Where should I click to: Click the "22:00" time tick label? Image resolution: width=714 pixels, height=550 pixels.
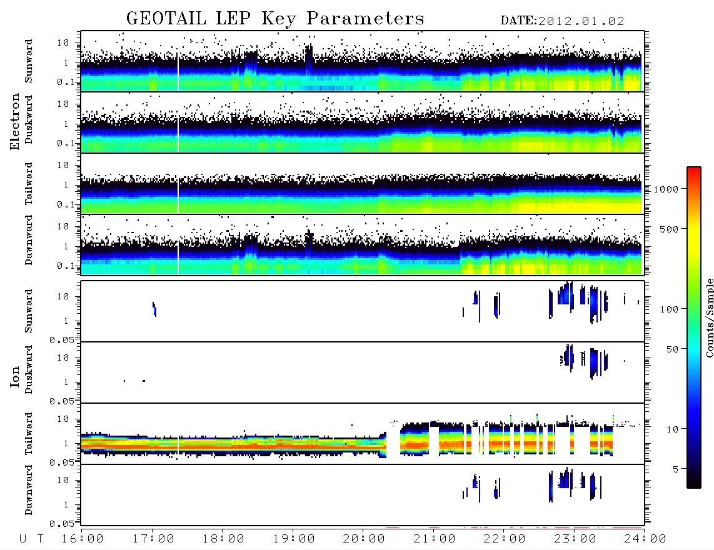[x=505, y=539]
